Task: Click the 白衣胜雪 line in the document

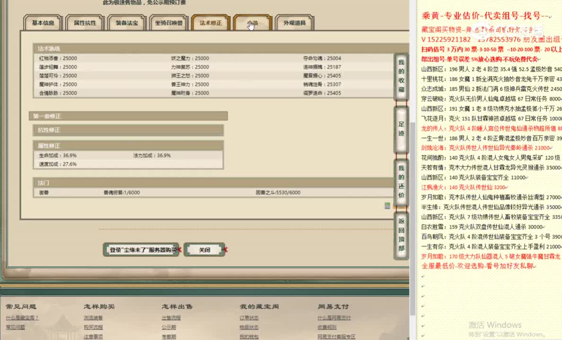Action: click(x=483, y=227)
